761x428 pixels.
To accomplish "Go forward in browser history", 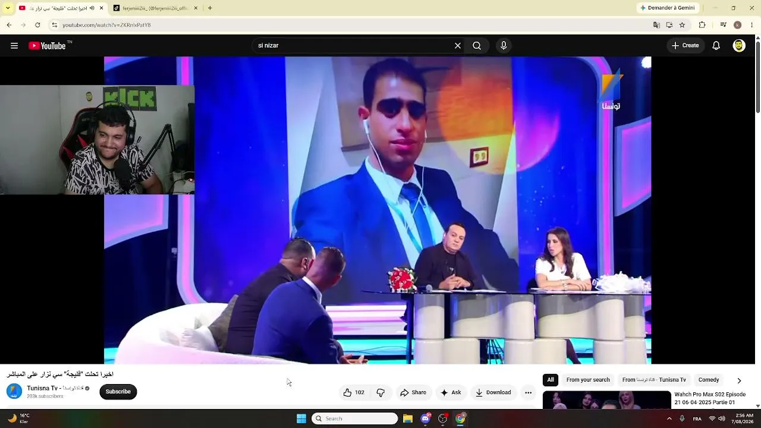I will click(23, 25).
